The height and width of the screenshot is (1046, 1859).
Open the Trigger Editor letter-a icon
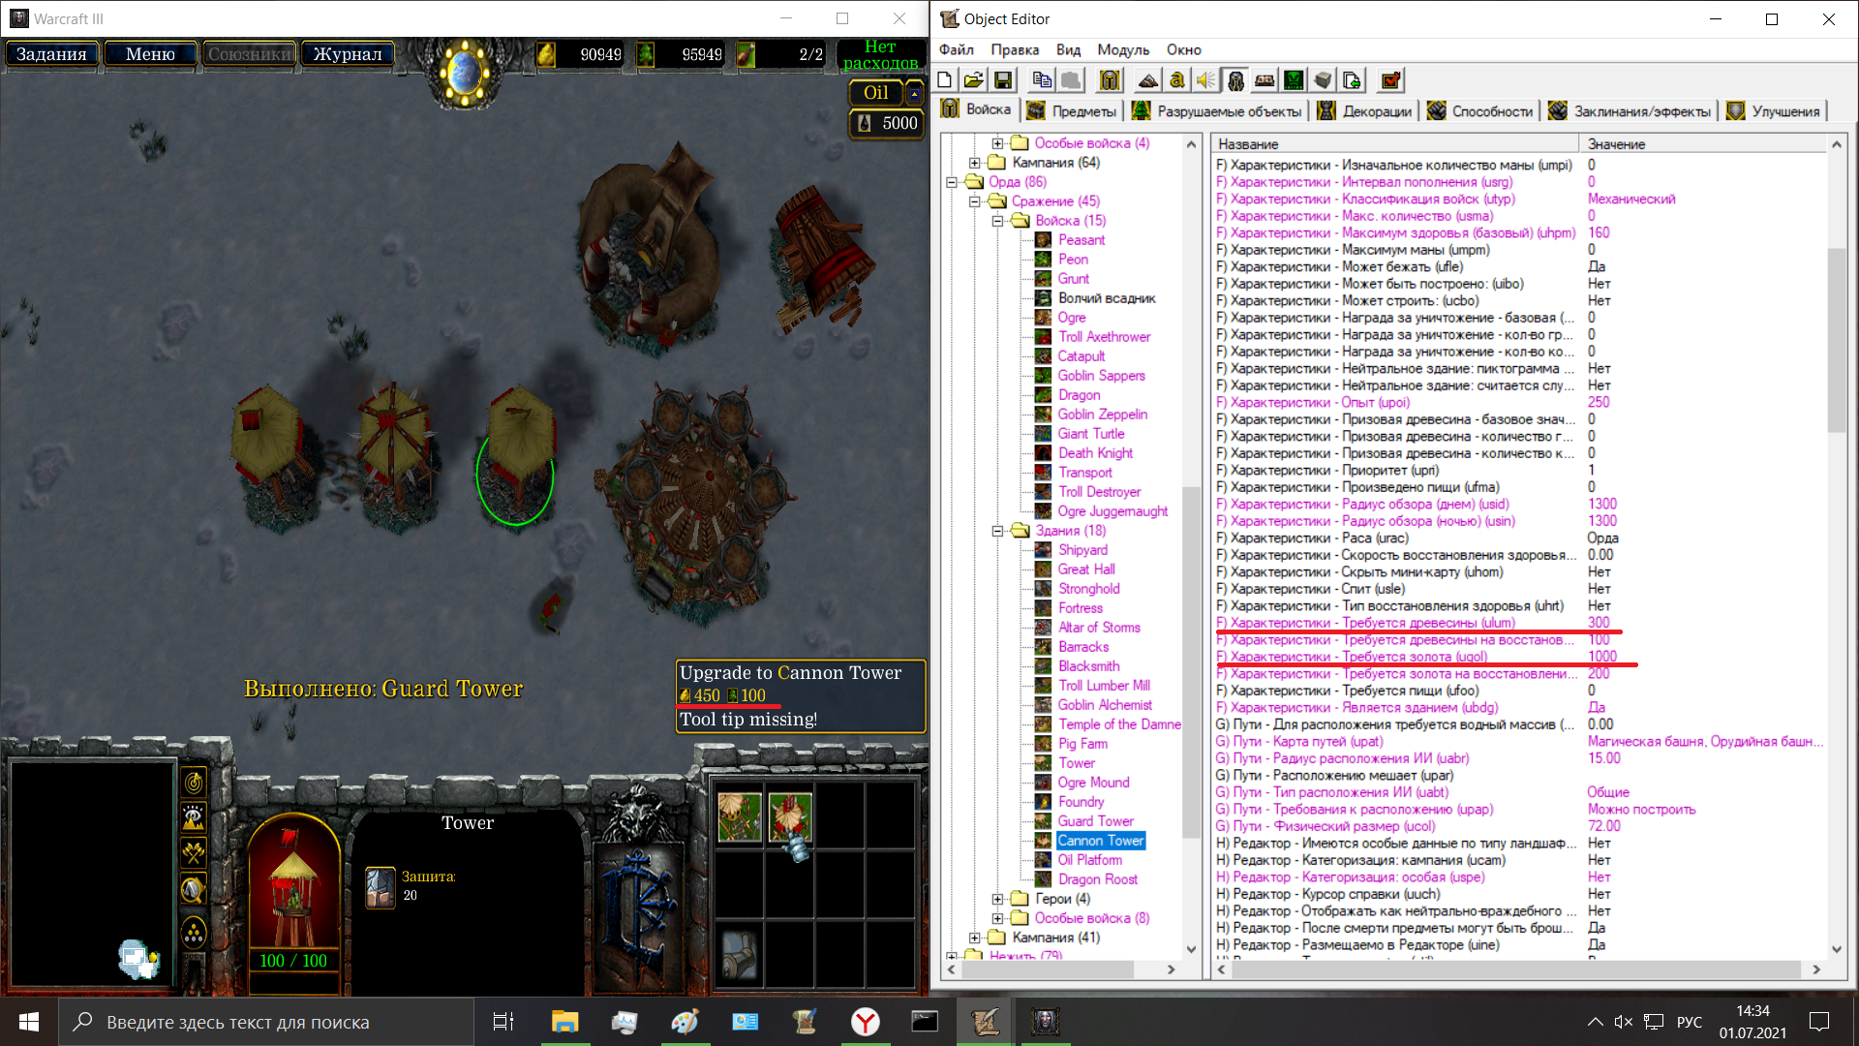[x=1177, y=80]
